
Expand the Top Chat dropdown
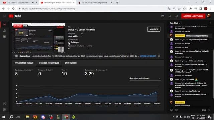tap(175, 23)
